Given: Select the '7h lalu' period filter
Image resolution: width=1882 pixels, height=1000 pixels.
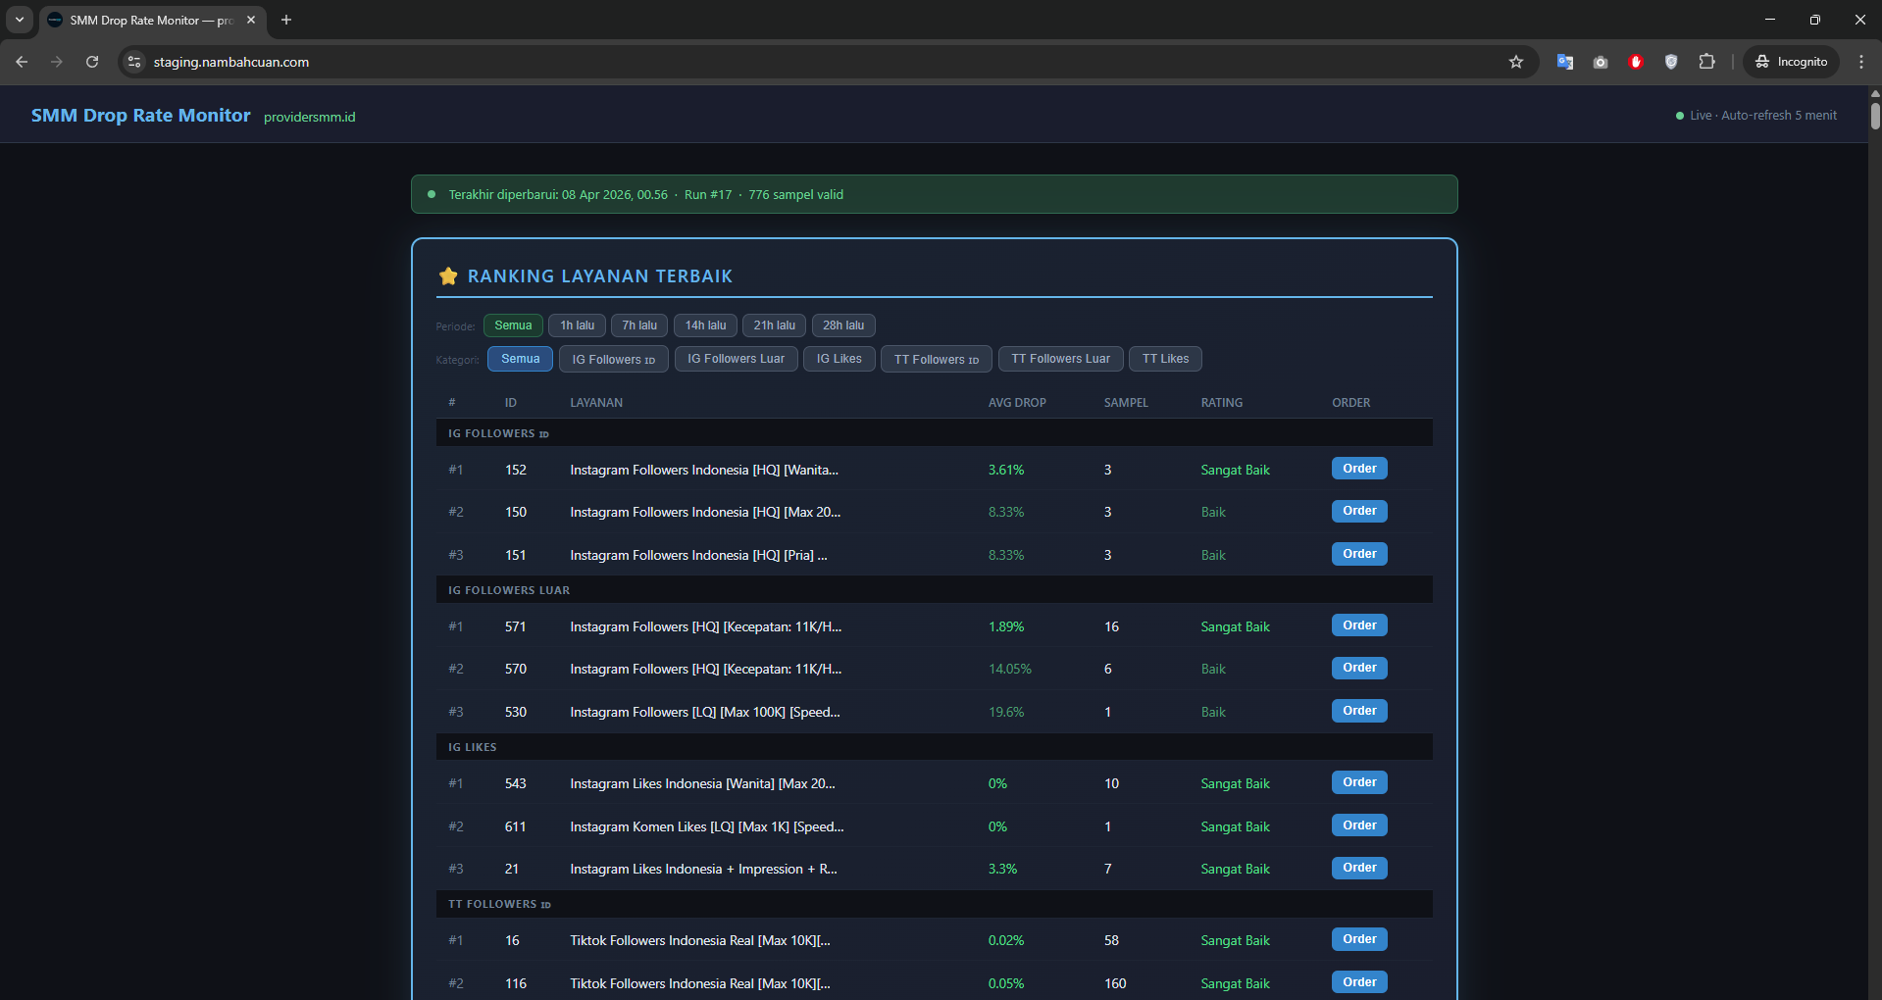Looking at the screenshot, I should [x=639, y=325].
